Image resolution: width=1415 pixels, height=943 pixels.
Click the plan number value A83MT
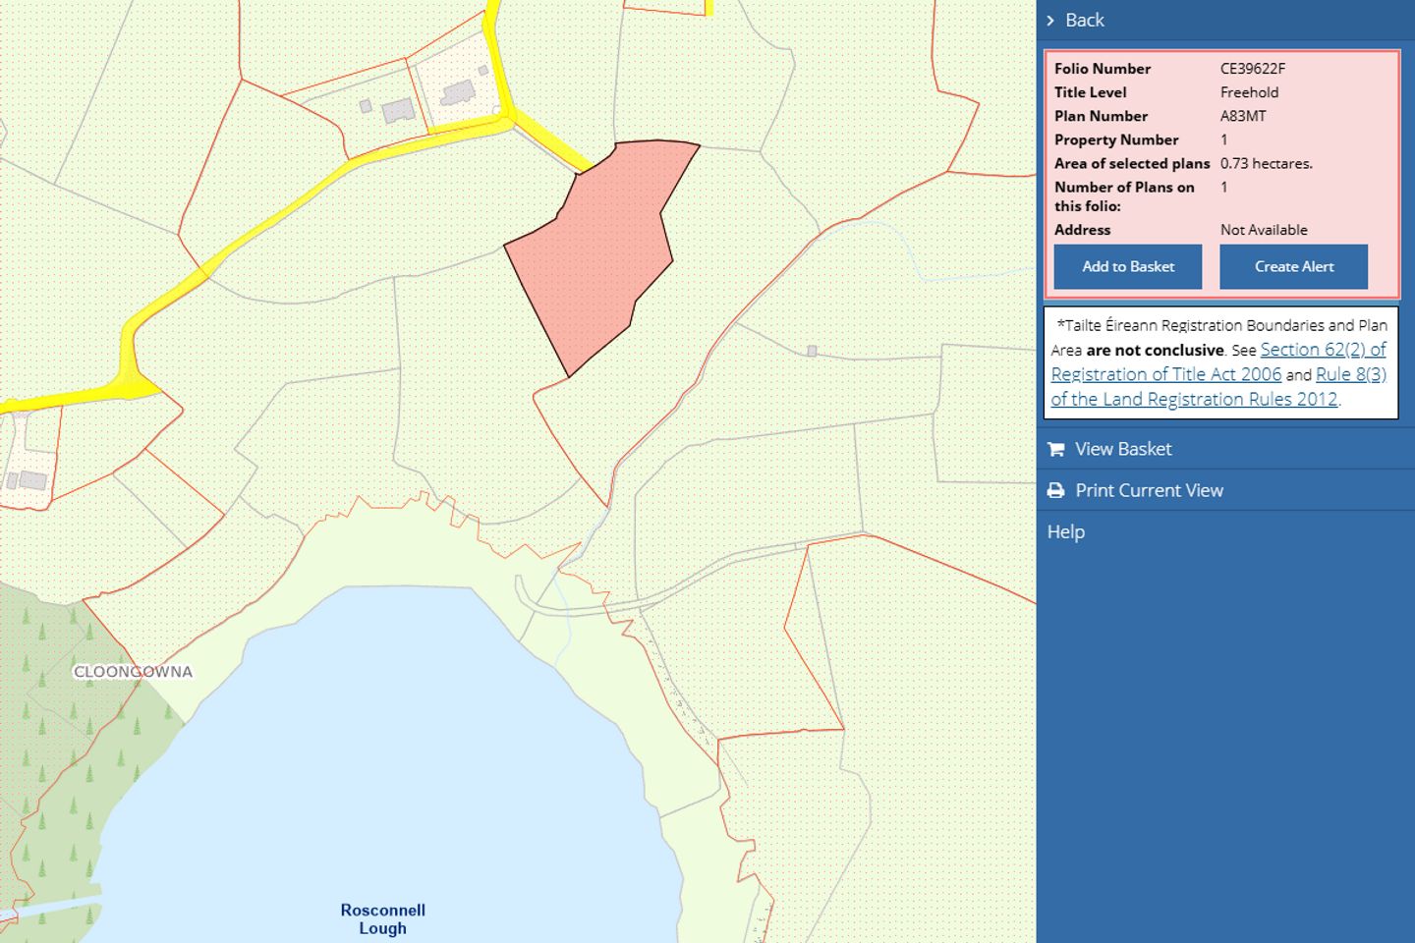coord(1242,116)
